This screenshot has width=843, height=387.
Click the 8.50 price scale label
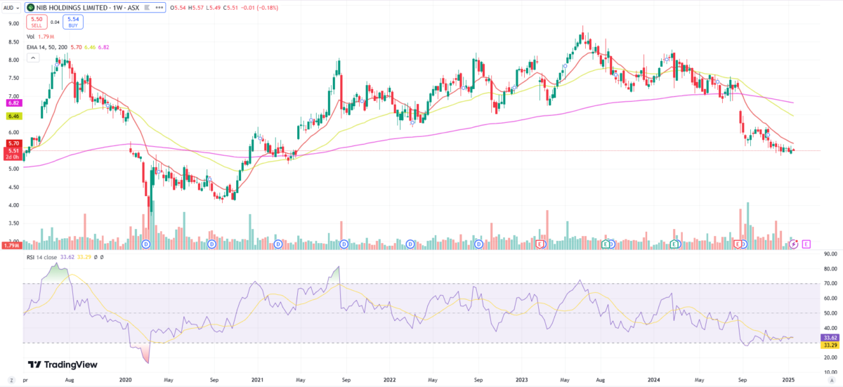(13, 41)
